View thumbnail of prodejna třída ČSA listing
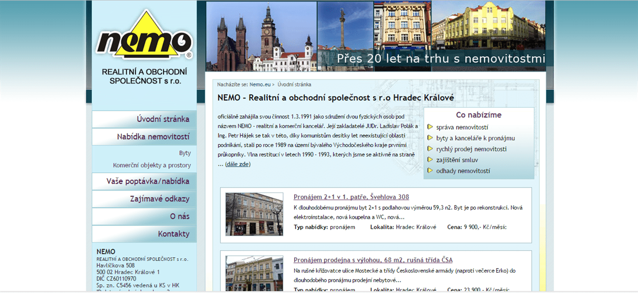The height and width of the screenshot is (293, 638). tap(254, 274)
